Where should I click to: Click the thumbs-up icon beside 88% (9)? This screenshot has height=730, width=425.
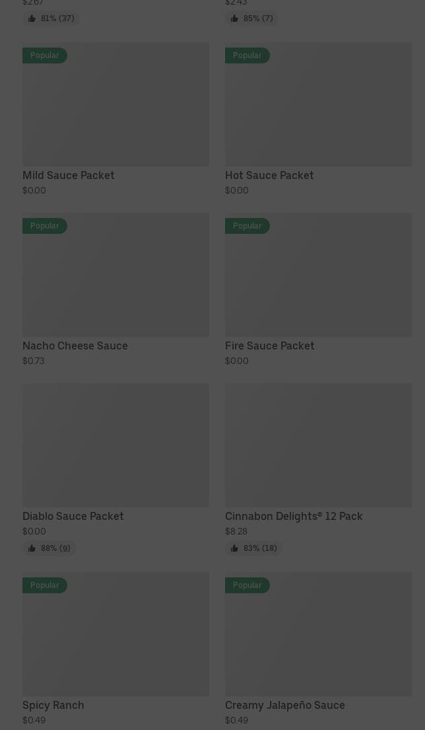32,548
